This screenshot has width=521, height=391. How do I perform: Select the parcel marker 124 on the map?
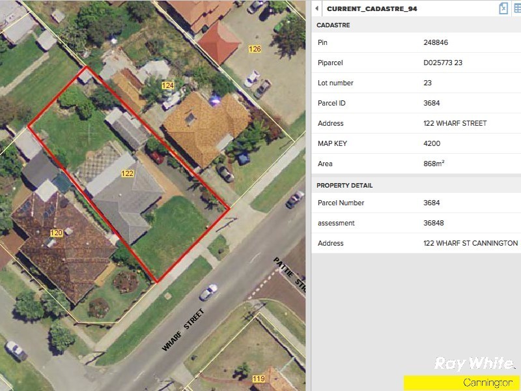(167, 85)
